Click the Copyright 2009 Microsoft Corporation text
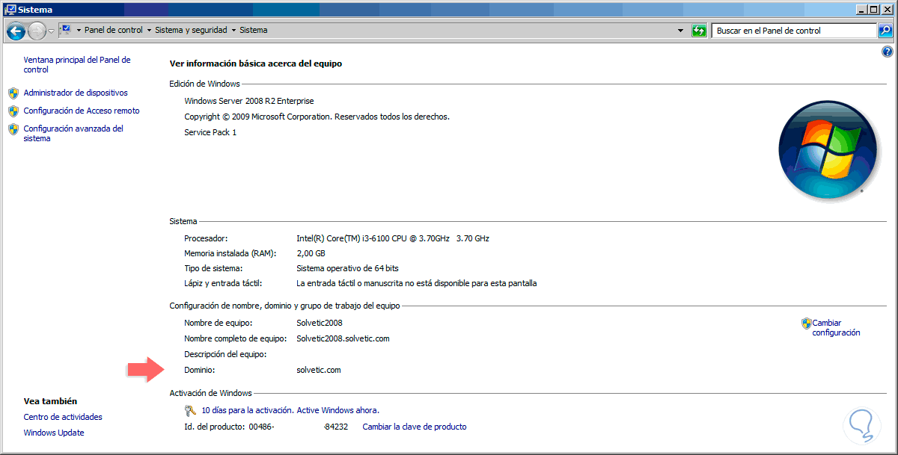This screenshot has width=898, height=455. (317, 117)
